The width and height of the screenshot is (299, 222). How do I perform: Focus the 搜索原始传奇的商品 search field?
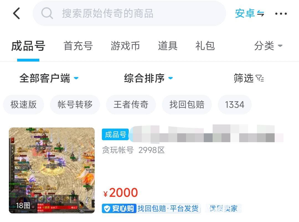click(x=129, y=13)
